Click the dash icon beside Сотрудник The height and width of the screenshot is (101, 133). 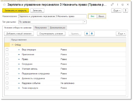[x=19, y=64]
